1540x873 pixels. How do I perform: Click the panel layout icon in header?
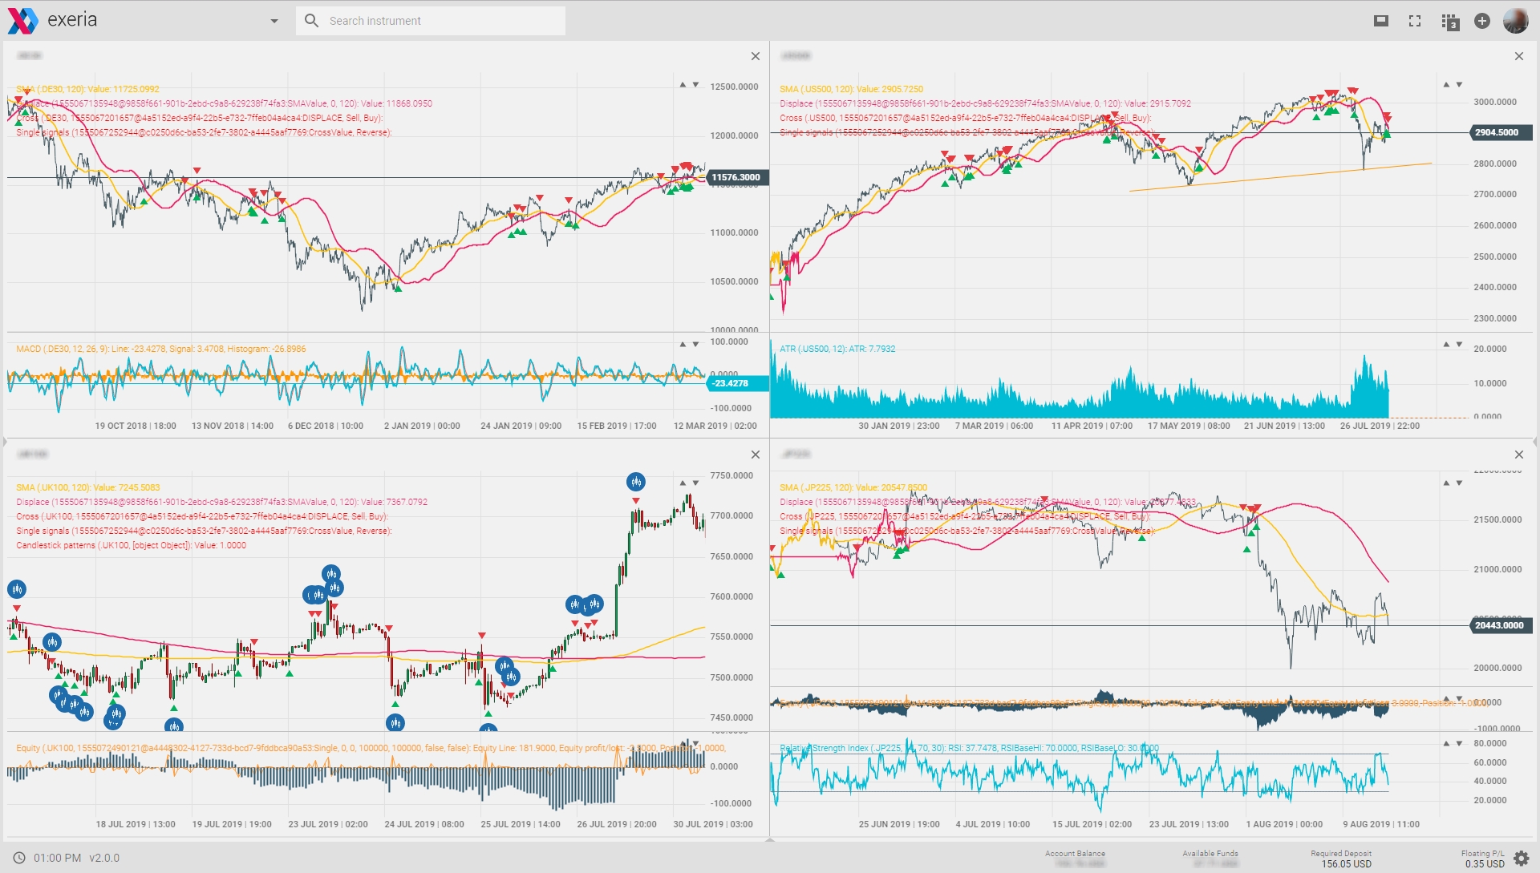(1380, 21)
